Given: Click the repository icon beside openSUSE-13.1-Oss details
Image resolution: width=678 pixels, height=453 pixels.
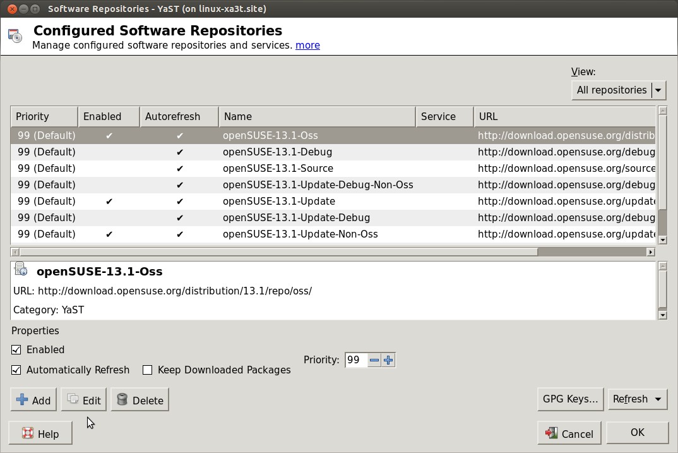Looking at the screenshot, I should click(21, 269).
